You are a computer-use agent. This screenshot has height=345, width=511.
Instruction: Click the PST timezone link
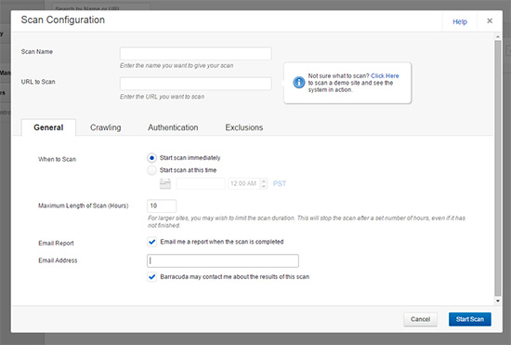[280, 183]
